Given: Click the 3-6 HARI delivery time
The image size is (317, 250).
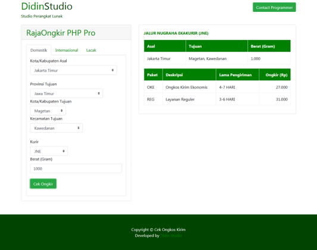Looking at the screenshot, I should (227, 99).
